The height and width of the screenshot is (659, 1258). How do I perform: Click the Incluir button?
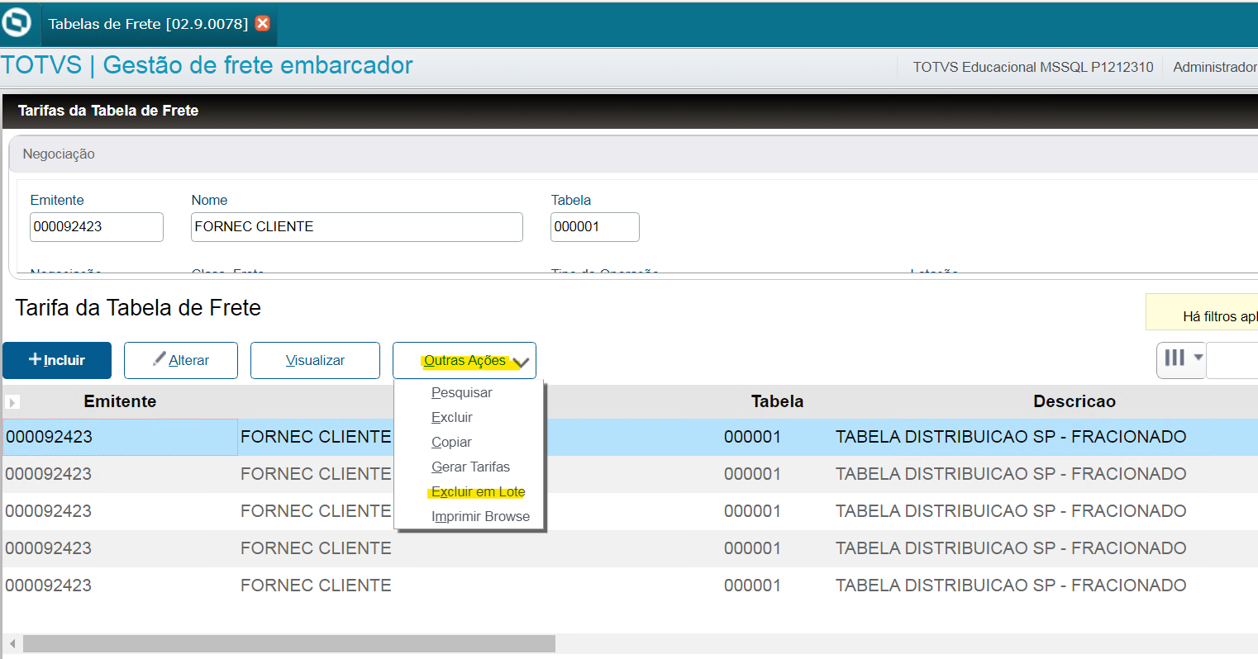(x=57, y=360)
